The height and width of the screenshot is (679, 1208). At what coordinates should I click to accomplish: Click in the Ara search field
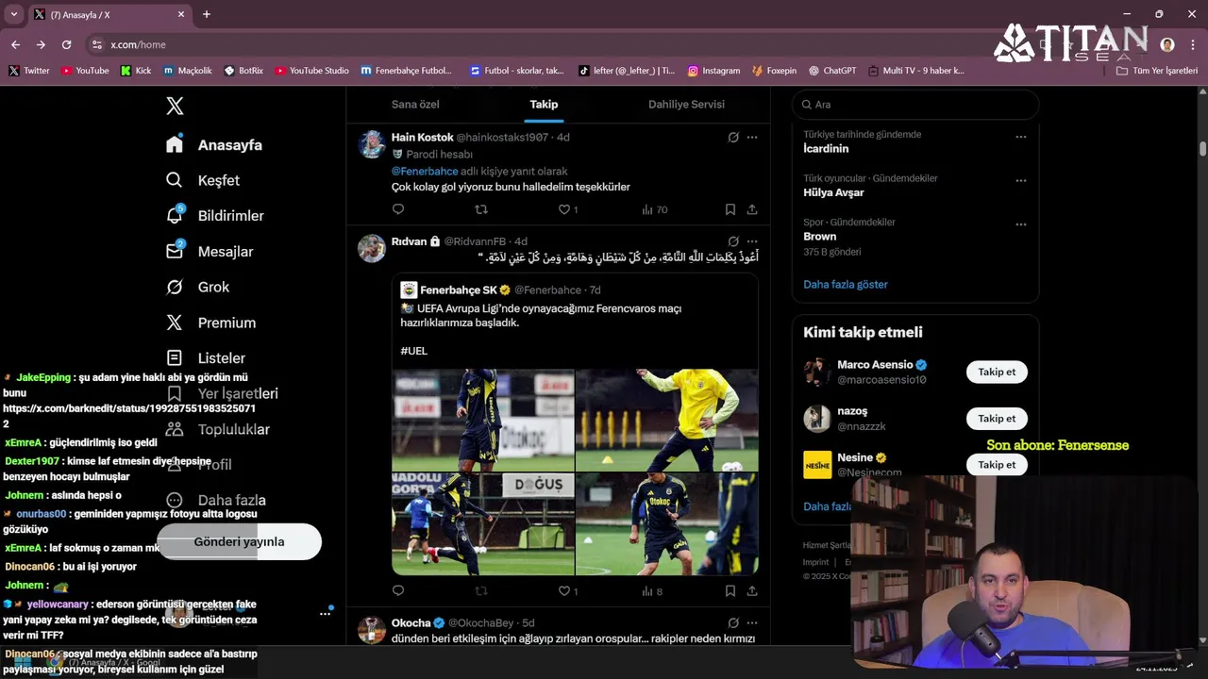tap(915, 105)
